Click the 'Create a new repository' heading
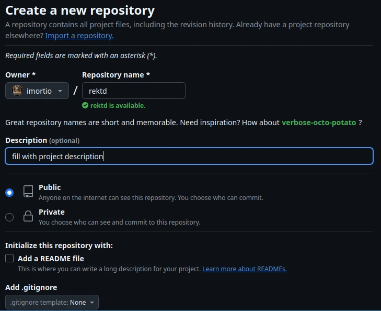Viewport: 381px width, 311px height. tap(80, 10)
